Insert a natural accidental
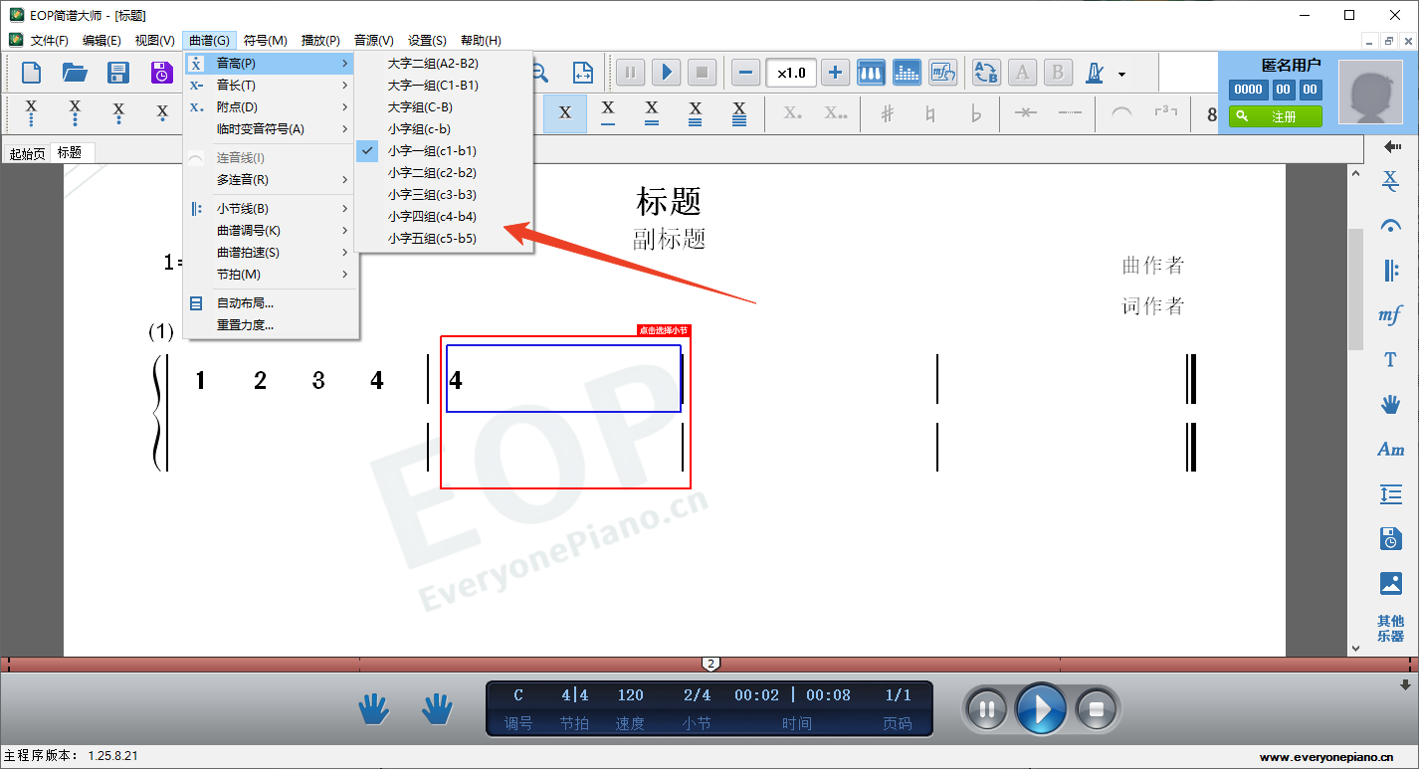The image size is (1419, 769). 931,113
